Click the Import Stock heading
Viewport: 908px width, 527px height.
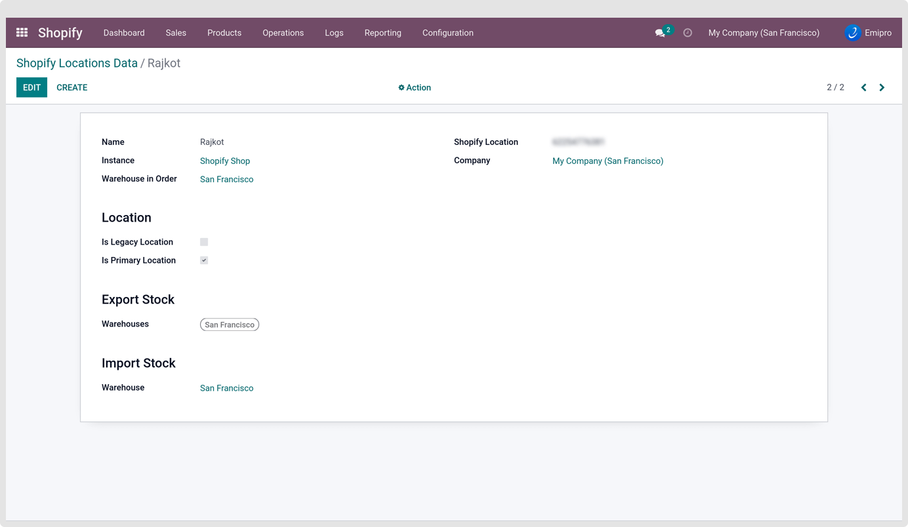click(138, 363)
